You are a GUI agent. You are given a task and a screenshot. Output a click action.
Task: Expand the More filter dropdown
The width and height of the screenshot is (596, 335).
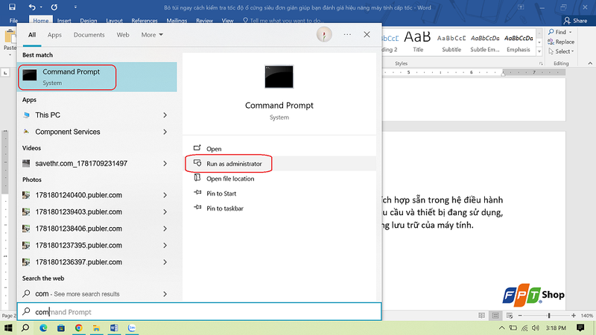152,34
